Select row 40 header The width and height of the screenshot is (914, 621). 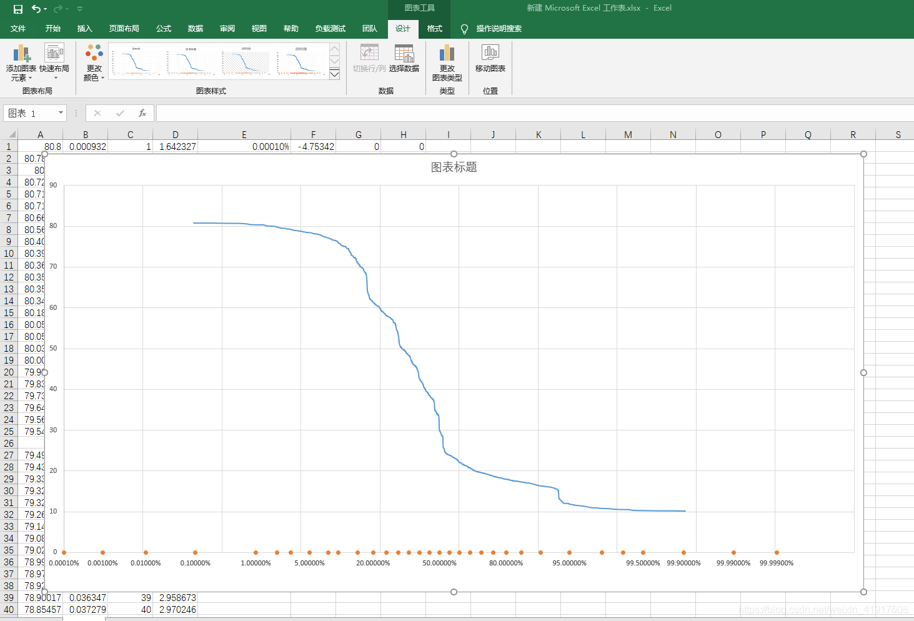click(9, 610)
